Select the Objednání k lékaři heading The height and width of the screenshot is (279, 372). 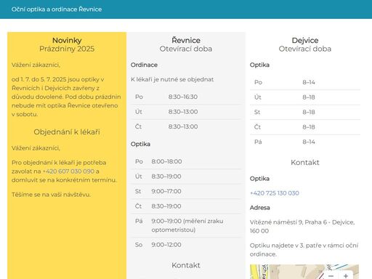[67, 132]
